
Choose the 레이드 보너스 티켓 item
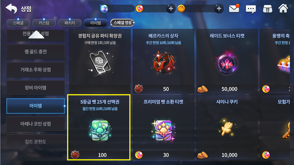[x=227, y=61]
